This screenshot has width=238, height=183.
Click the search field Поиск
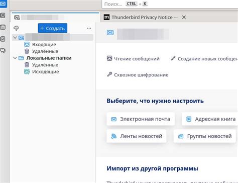point(170,4)
